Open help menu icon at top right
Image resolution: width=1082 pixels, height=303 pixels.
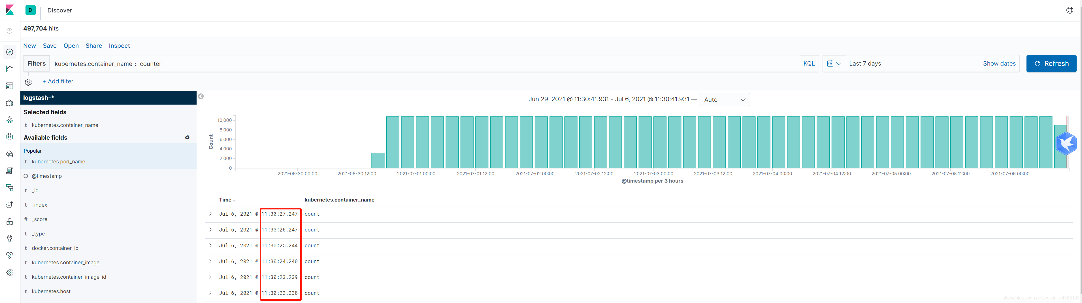pyautogui.click(x=1070, y=10)
